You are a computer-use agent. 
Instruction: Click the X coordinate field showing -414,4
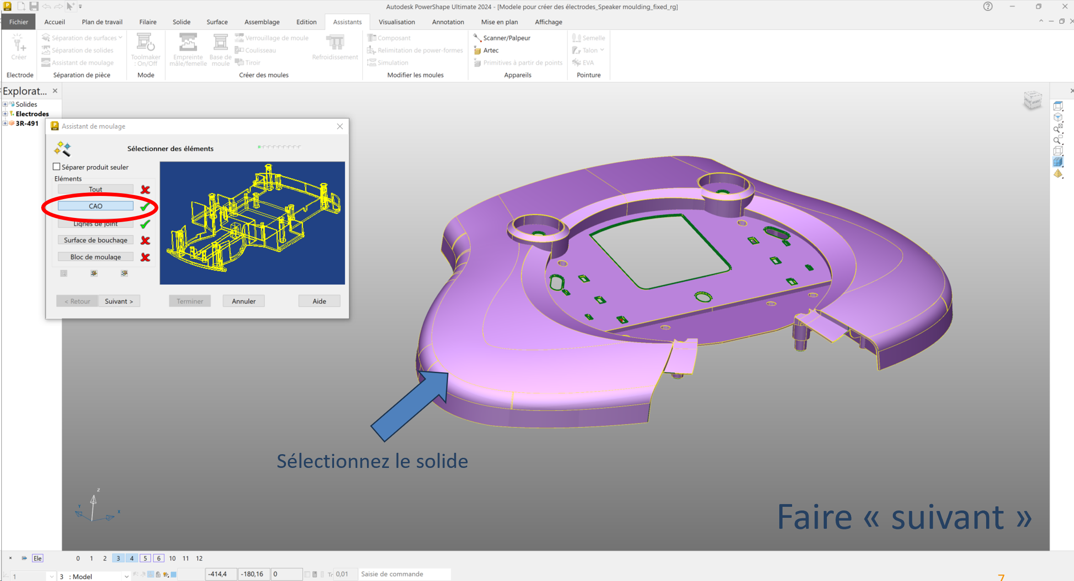[221, 574]
